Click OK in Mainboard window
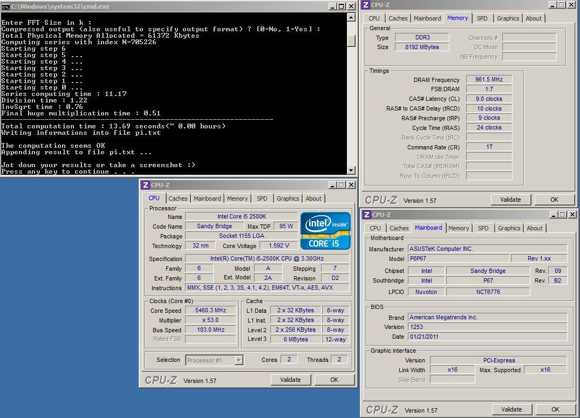The width and height of the screenshot is (580, 418). [x=555, y=409]
